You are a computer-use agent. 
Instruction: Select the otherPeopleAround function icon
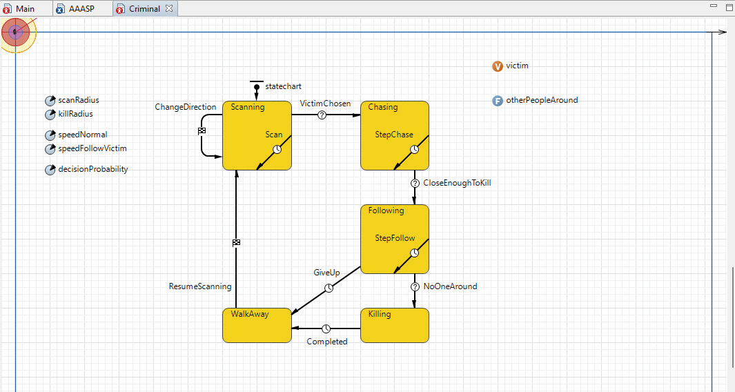pos(498,101)
